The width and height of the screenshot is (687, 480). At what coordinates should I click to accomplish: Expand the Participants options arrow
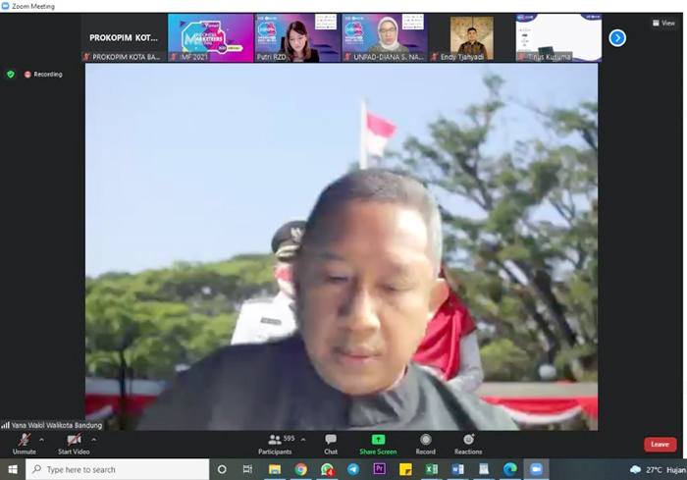[x=302, y=439]
